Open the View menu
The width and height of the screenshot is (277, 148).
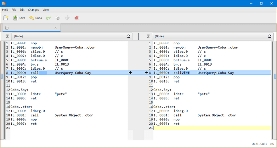46,10
